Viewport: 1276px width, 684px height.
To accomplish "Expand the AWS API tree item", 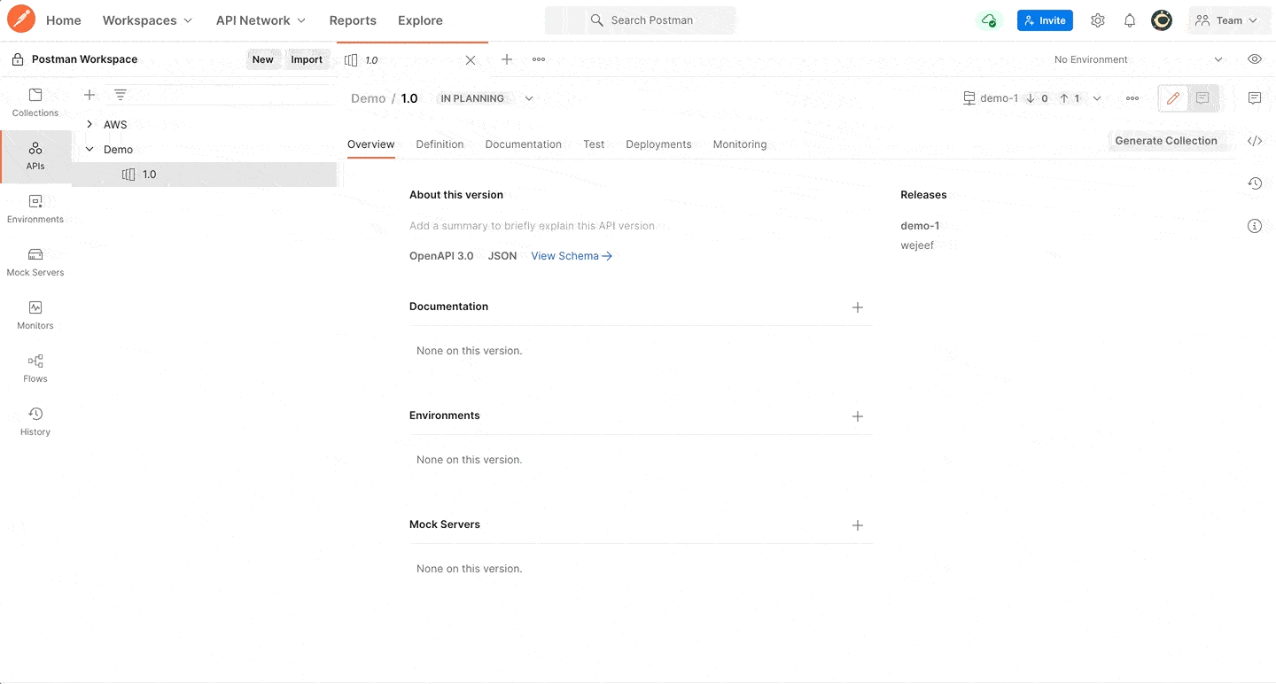I will click(89, 124).
